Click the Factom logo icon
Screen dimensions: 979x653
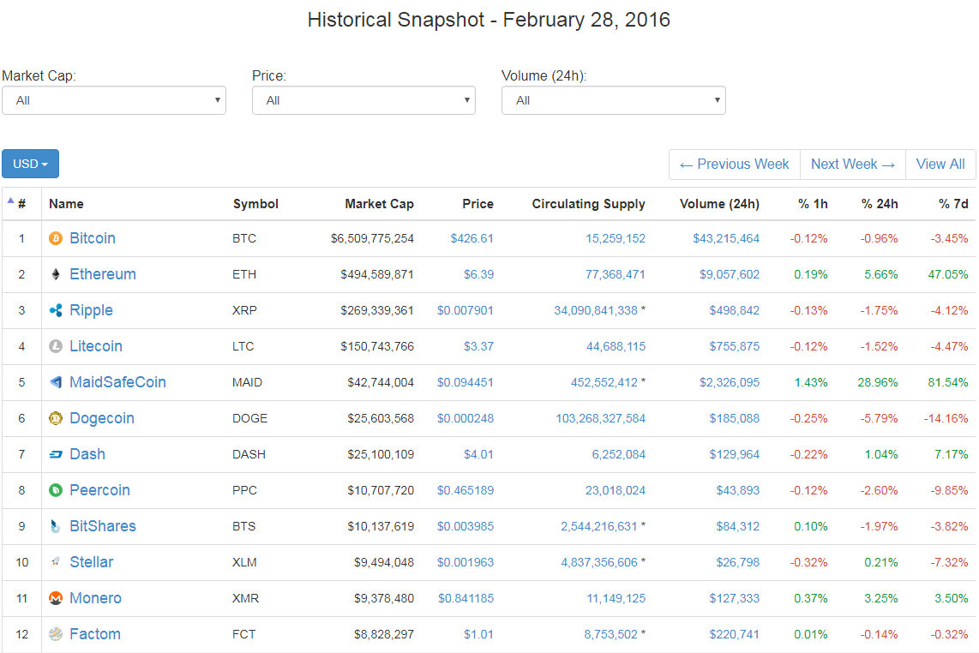[56, 634]
